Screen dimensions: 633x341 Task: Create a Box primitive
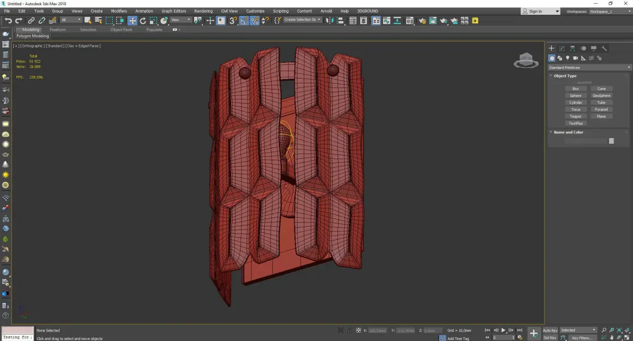pyautogui.click(x=576, y=89)
